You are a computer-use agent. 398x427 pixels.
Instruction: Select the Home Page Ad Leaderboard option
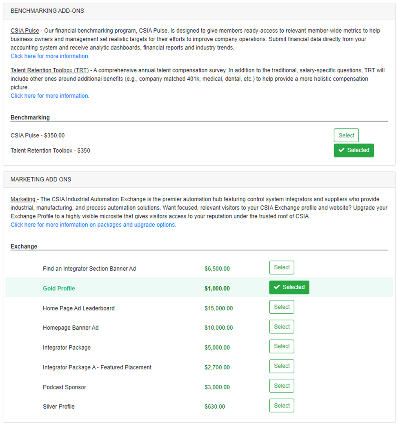click(x=282, y=307)
